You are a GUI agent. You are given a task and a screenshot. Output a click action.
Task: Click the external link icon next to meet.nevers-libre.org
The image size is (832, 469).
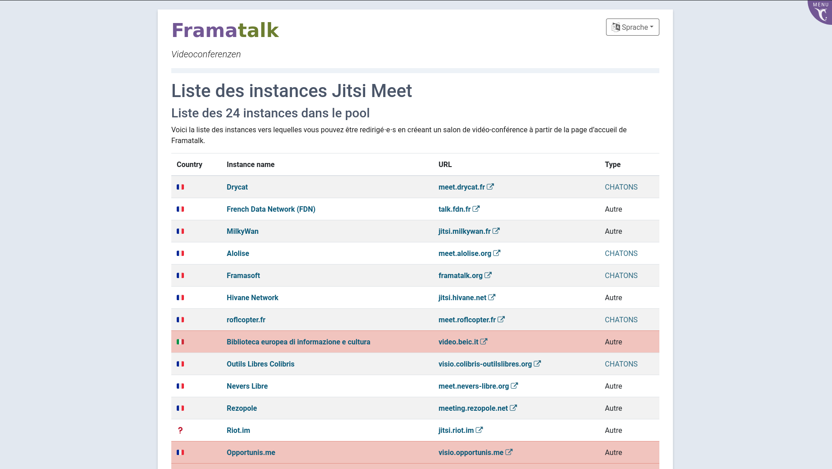click(514, 385)
